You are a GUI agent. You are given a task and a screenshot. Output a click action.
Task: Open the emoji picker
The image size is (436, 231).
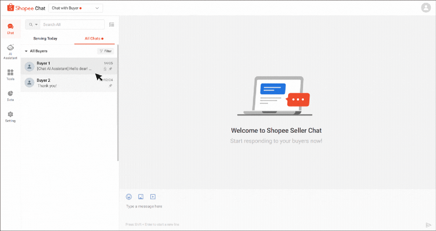click(129, 197)
